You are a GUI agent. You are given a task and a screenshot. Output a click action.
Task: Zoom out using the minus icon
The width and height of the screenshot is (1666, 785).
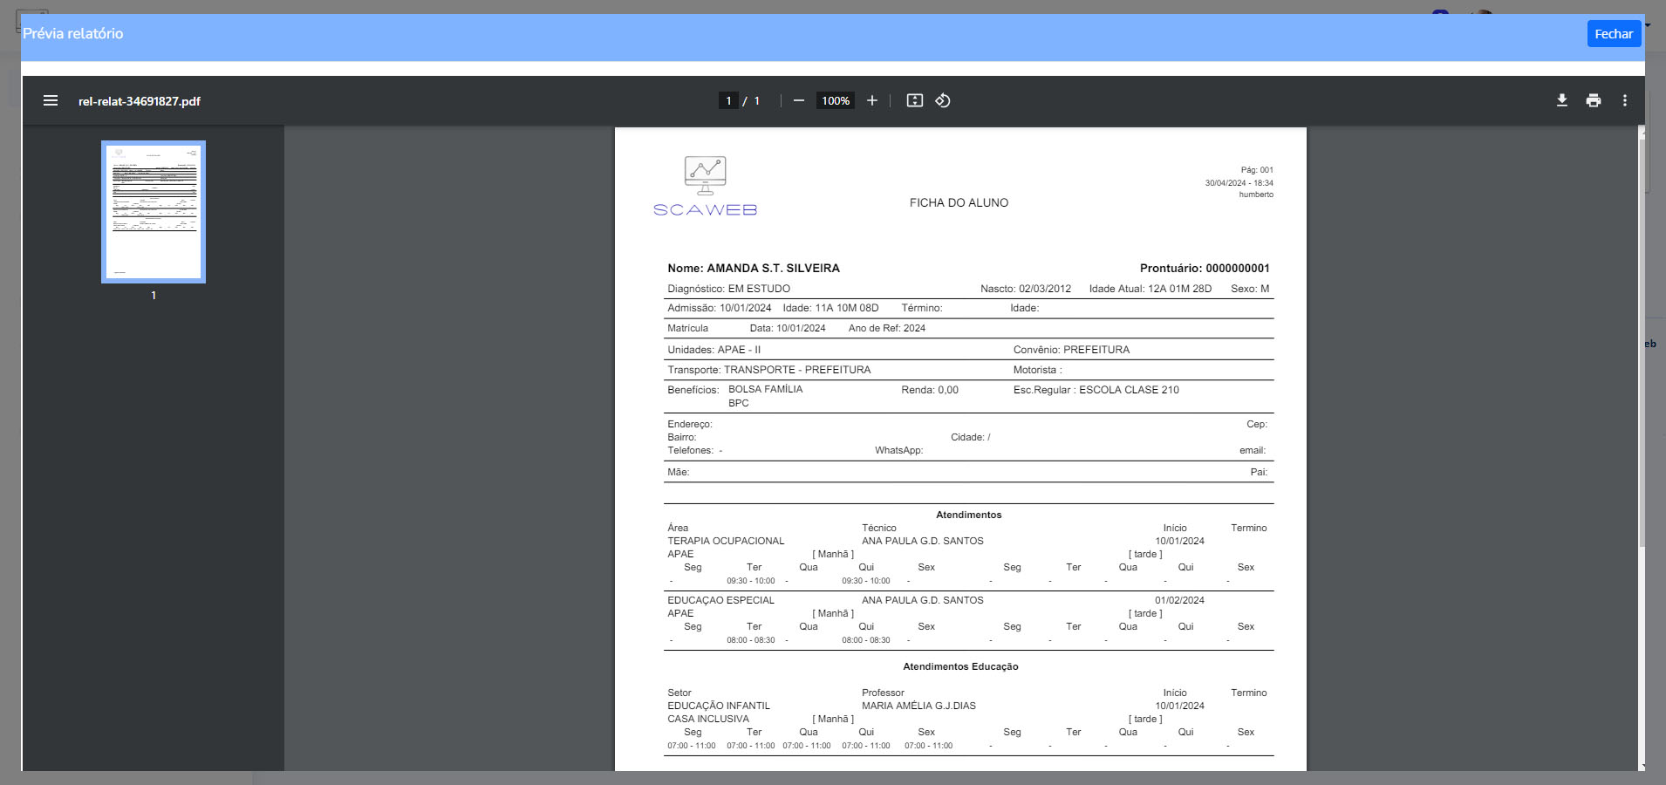(798, 101)
